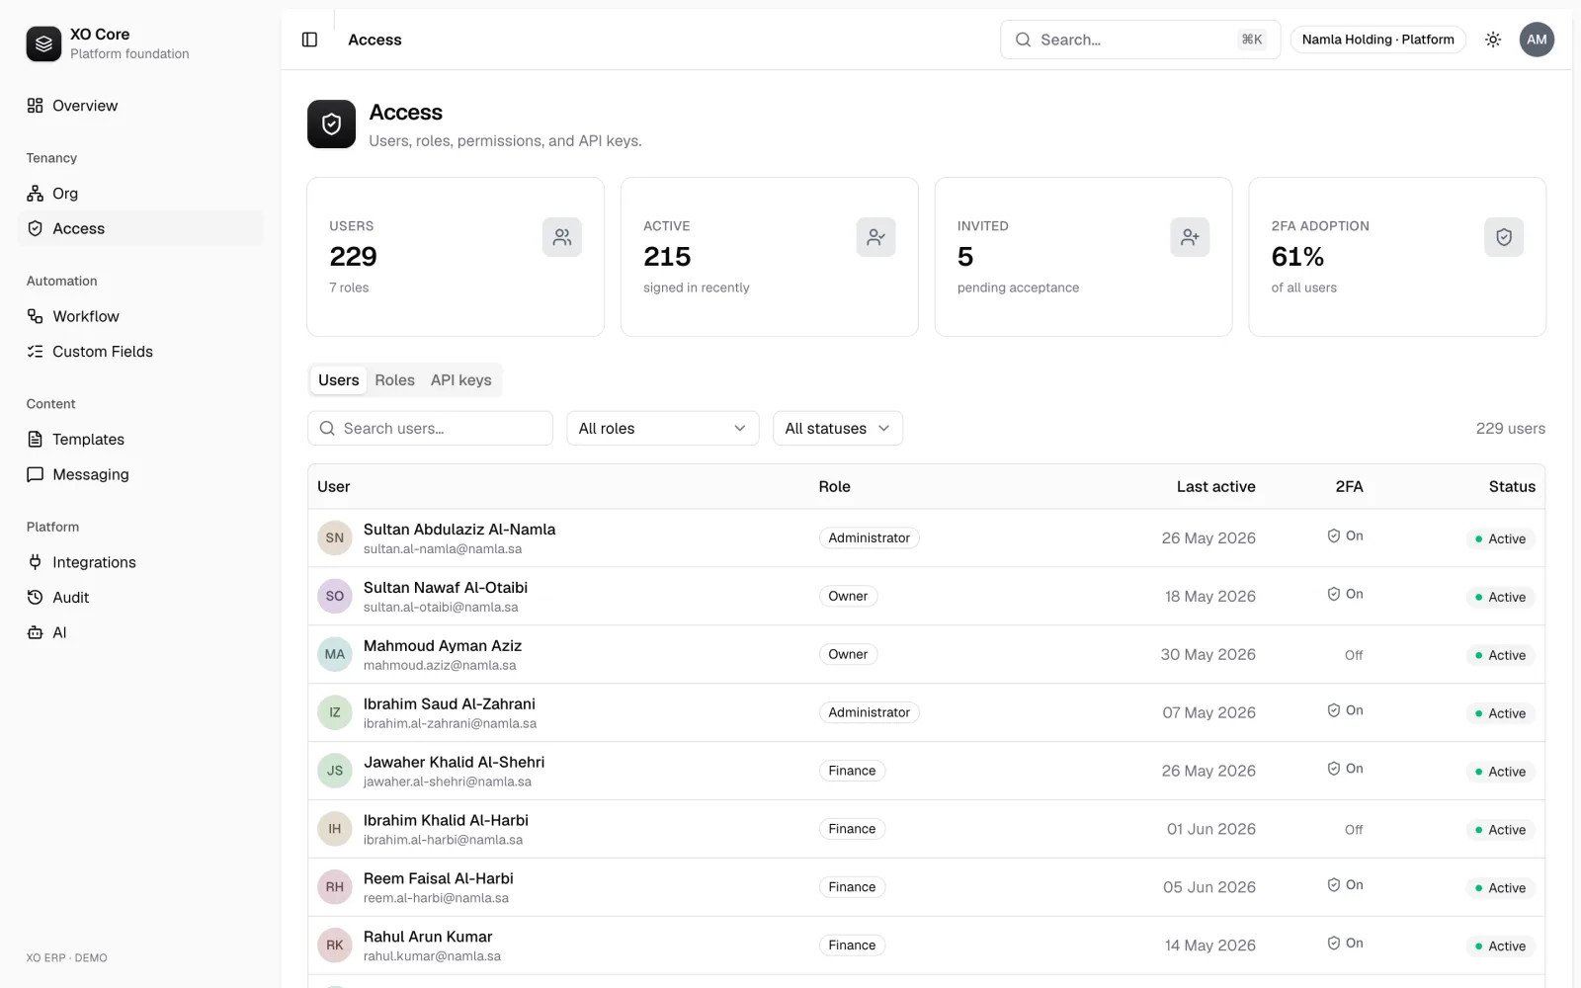The image size is (1581, 988).
Task: Open the AM user avatar menu
Action: click(1537, 40)
